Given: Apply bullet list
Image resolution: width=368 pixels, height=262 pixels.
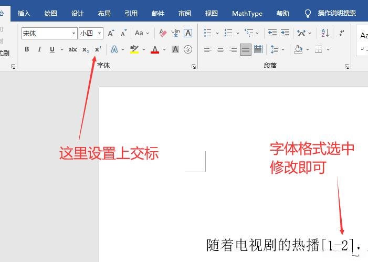Looking at the screenshot, I should 208,33.
